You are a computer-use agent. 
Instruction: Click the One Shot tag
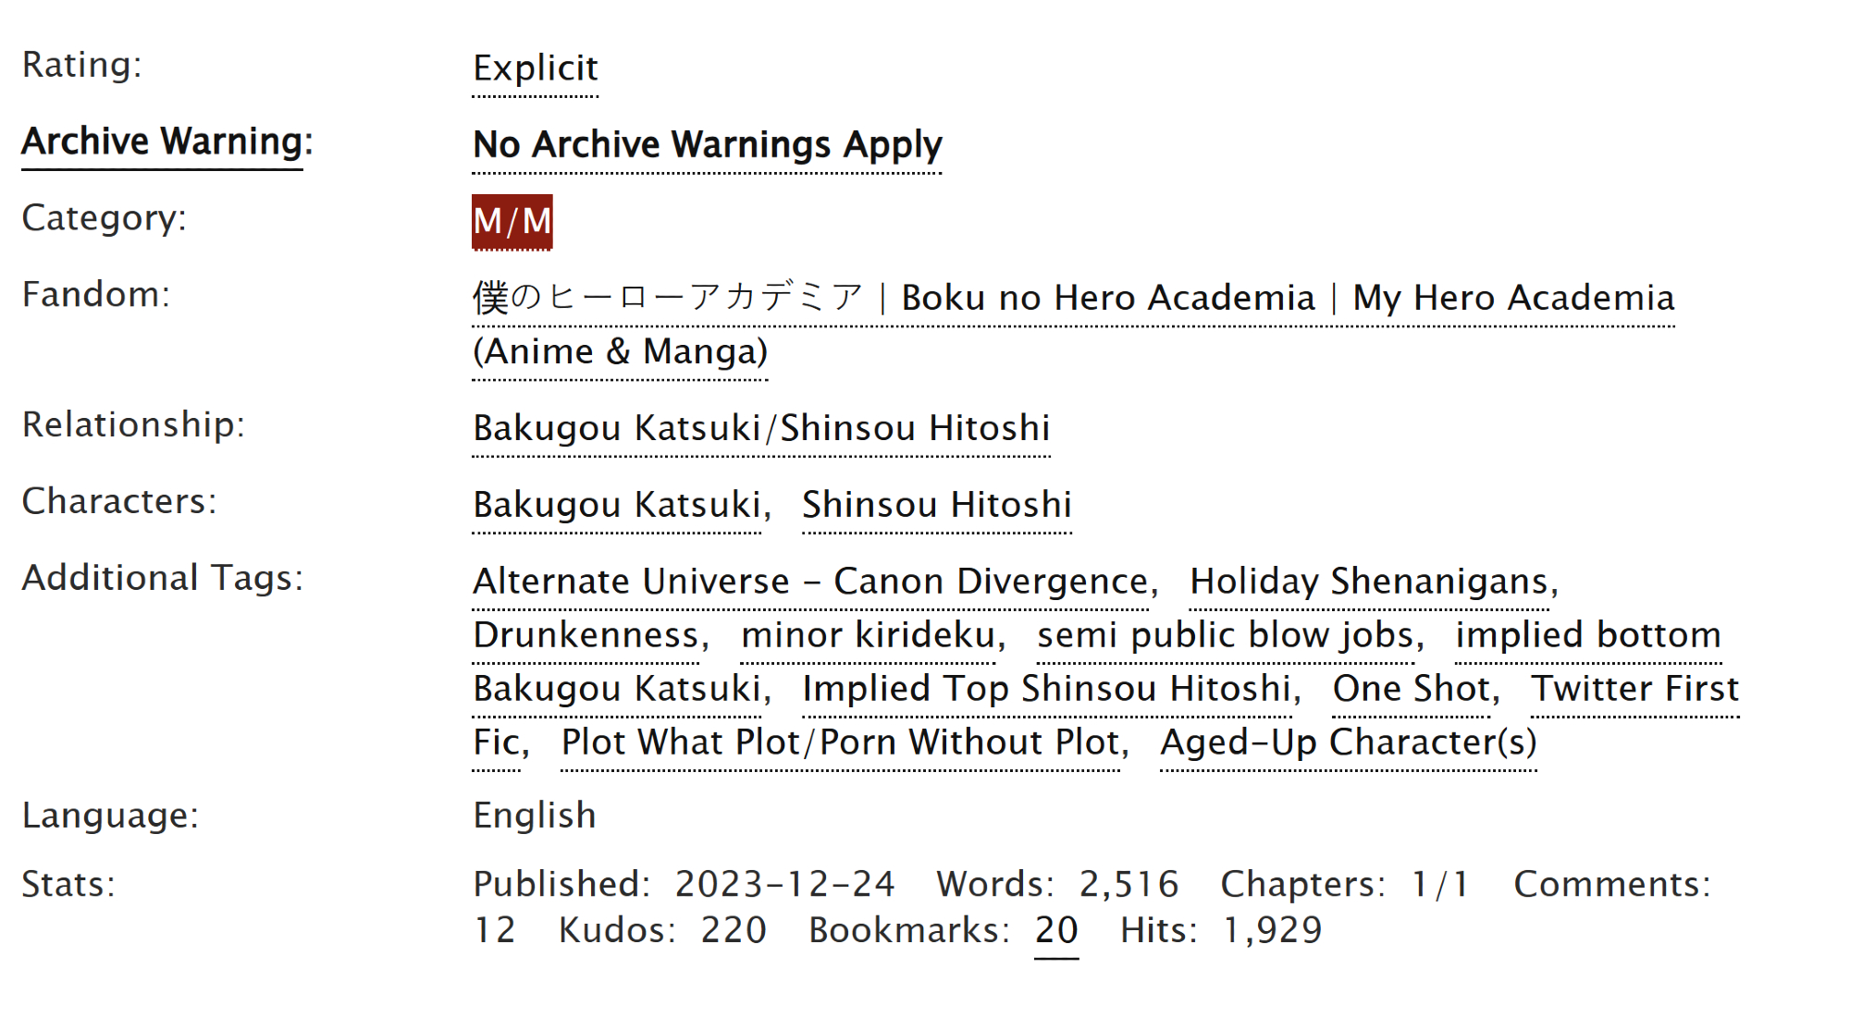(x=1412, y=690)
